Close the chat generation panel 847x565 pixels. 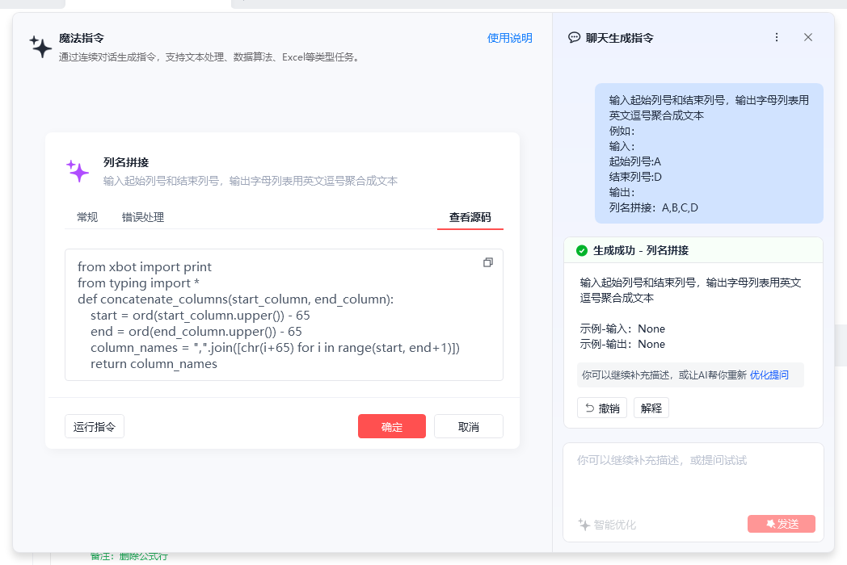(808, 37)
